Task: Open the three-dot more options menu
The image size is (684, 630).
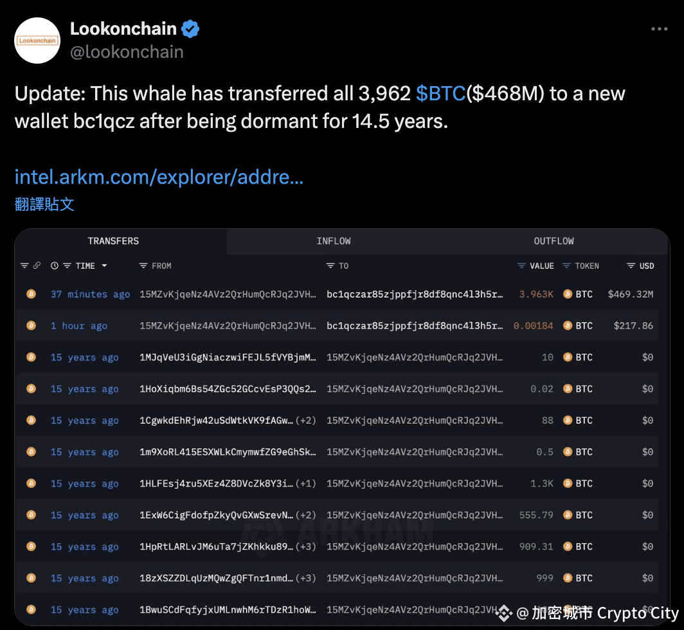Action: (x=659, y=29)
